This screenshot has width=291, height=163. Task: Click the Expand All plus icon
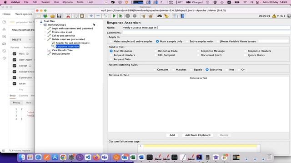[91, 16]
